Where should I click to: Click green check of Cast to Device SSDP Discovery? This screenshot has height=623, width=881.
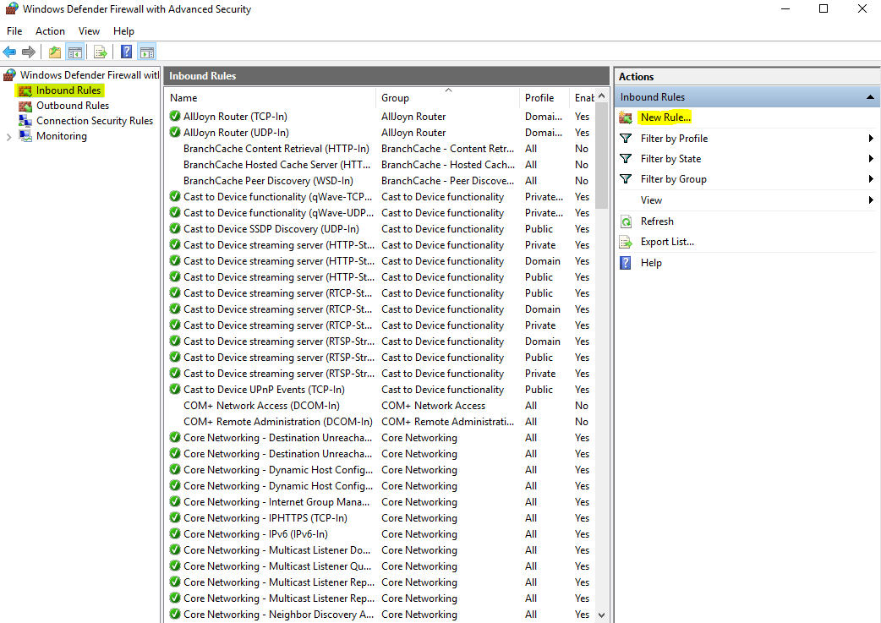click(175, 228)
